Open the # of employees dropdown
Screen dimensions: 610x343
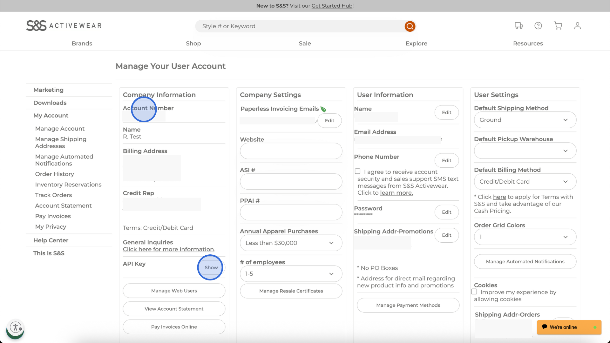291,274
